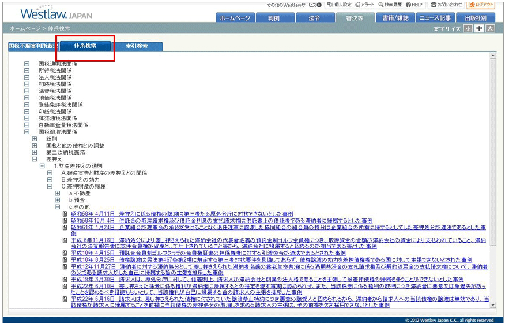Collapse c.その他 node
The height and width of the screenshot is (324, 505).
click(57, 207)
